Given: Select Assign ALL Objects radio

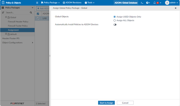Looking at the screenshot, I should [x=115, y=20].
